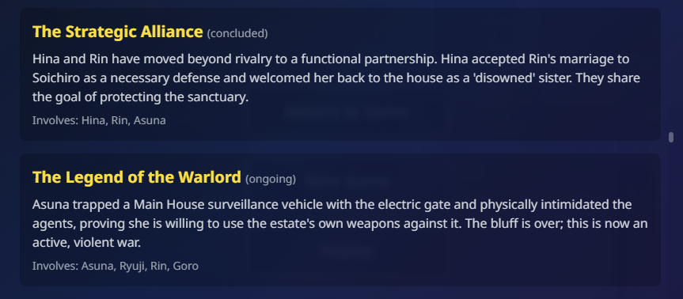Viewport: 683px width, 299px height.
Task: Click the 'Involves:' label of Strategic Alliance
Action: [x=55, y=120]
